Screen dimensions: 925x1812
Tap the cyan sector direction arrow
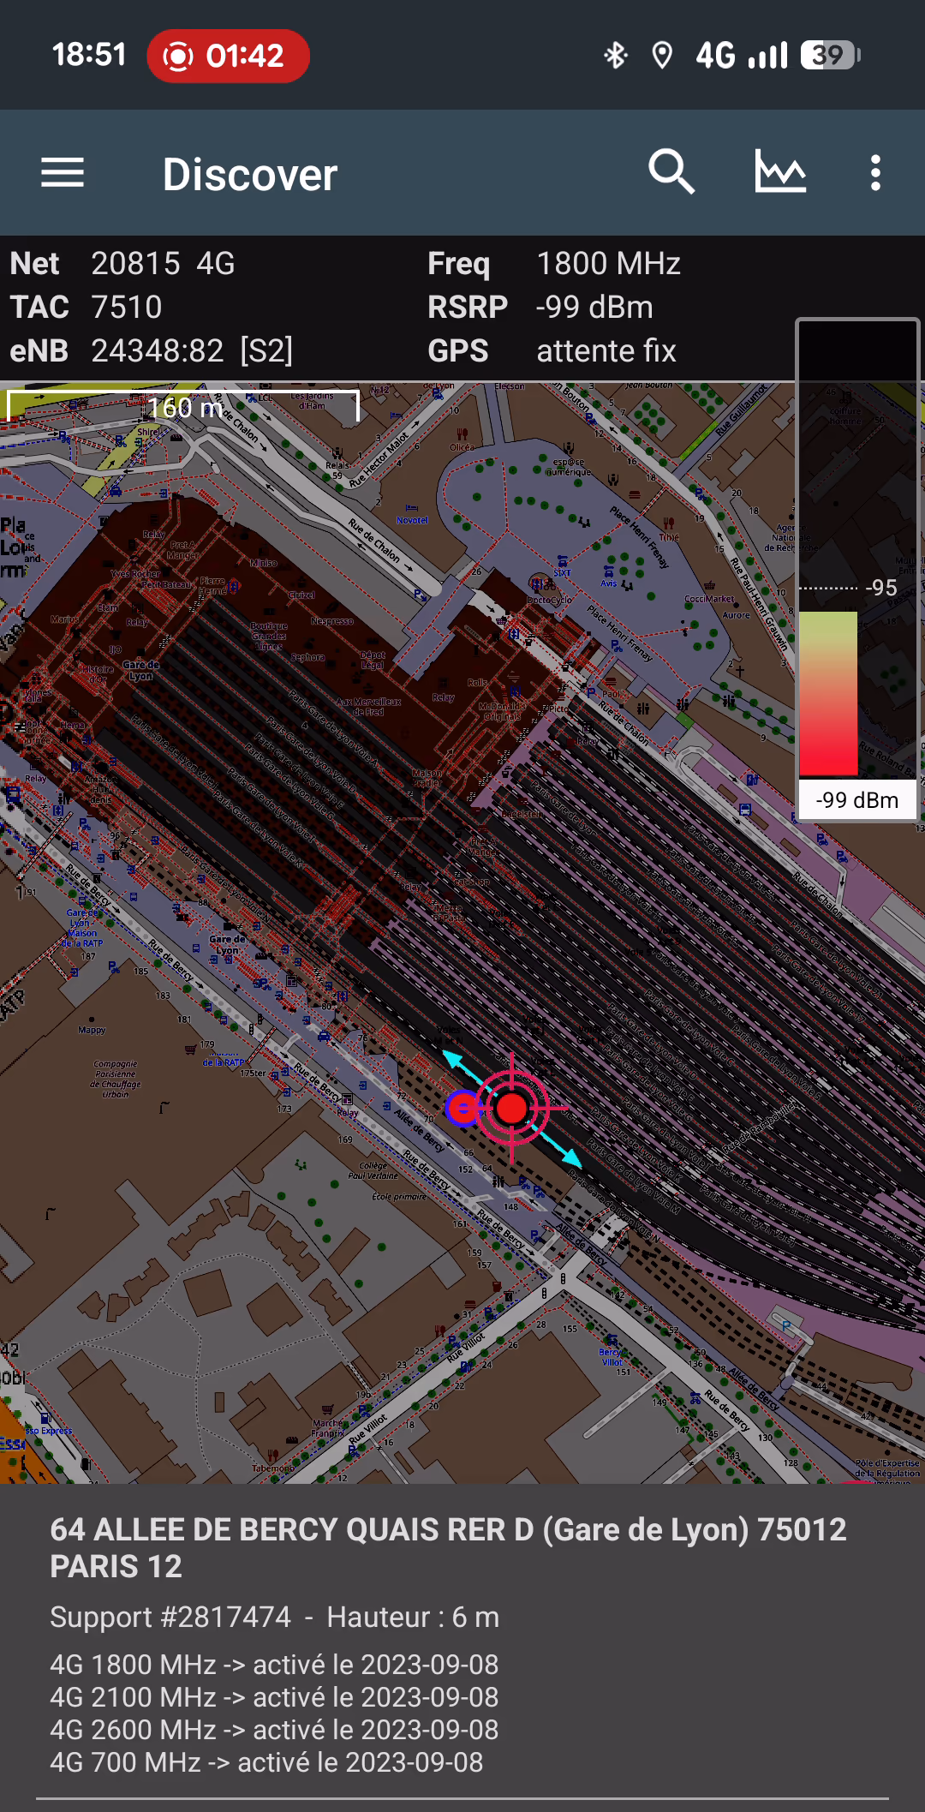[x=566, y=1153]
